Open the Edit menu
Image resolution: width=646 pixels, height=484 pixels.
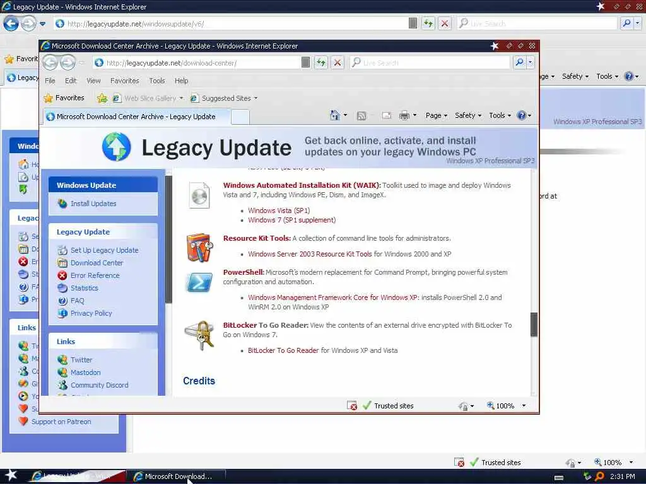pos(71,81)
